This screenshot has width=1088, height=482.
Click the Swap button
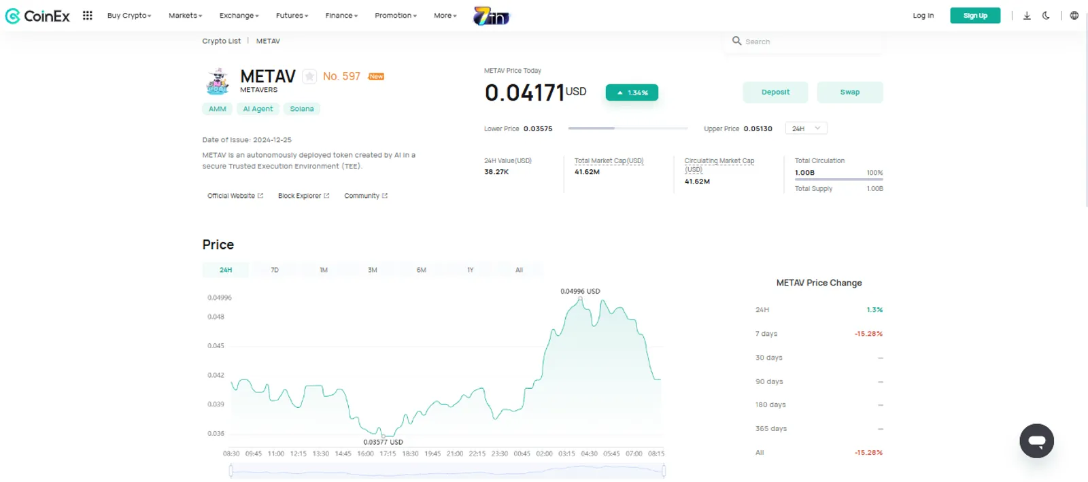coord(850,92)
